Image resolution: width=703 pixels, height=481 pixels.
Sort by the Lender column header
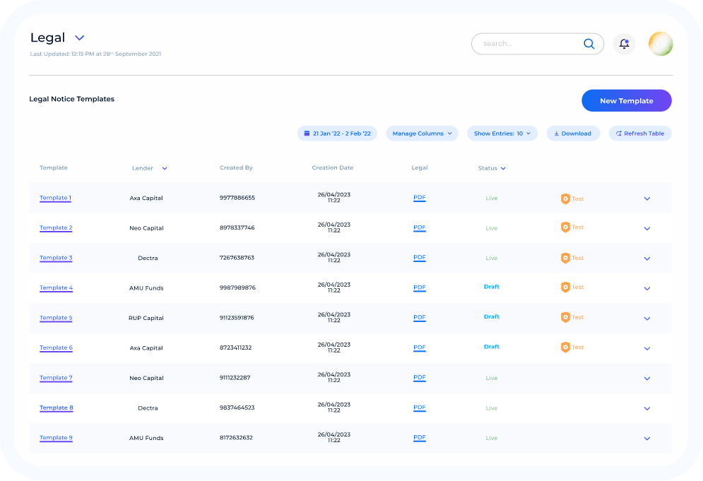[x=149, y=168]
